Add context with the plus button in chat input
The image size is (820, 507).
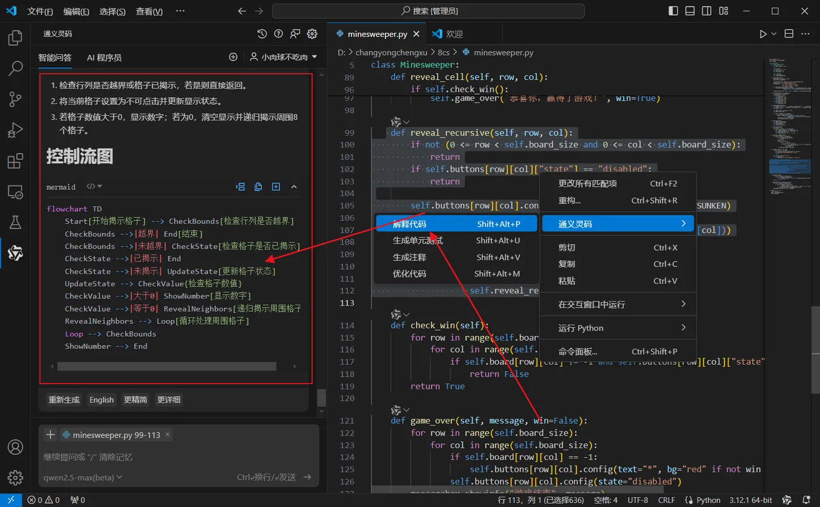50,434
